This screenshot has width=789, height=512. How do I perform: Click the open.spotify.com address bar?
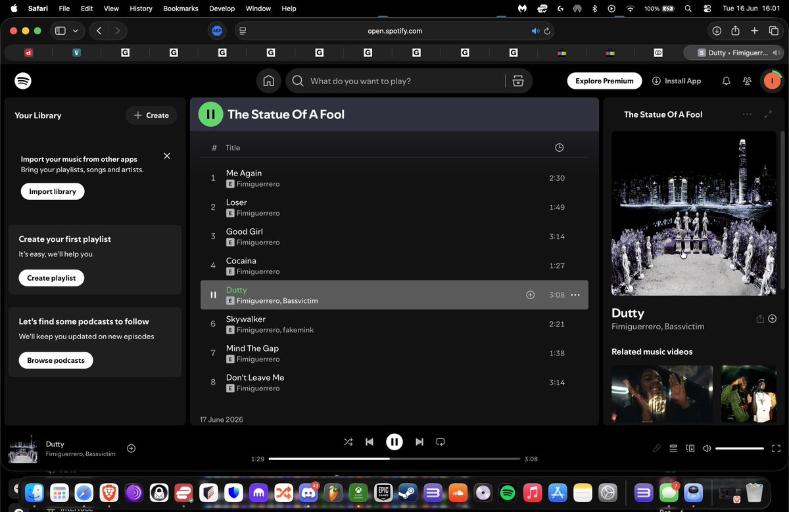[x=394, y=31]
